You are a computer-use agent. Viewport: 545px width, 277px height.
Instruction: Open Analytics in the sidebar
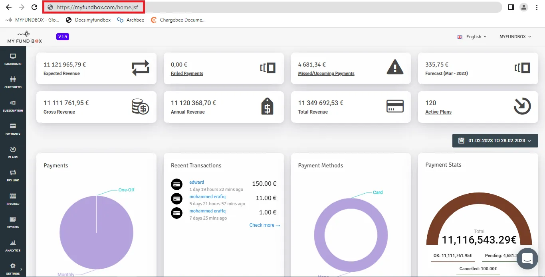click(13, 246)
